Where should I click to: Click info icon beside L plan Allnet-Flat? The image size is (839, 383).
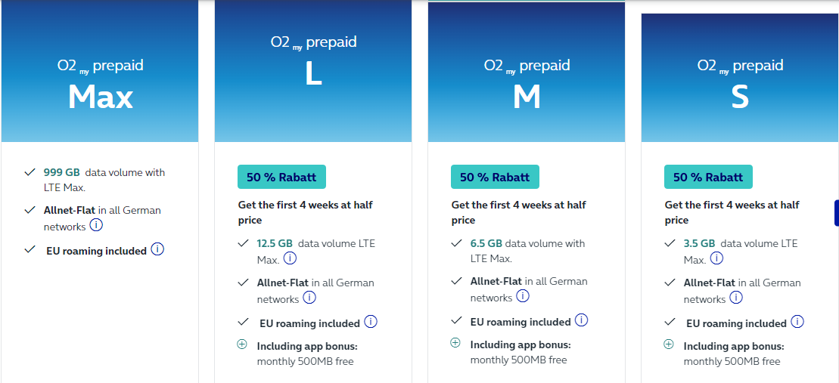click(309, 298)
